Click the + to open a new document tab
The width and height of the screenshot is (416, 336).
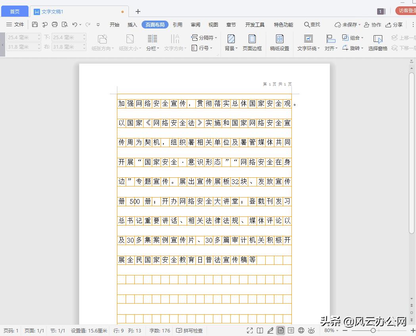tap(137, 11)
